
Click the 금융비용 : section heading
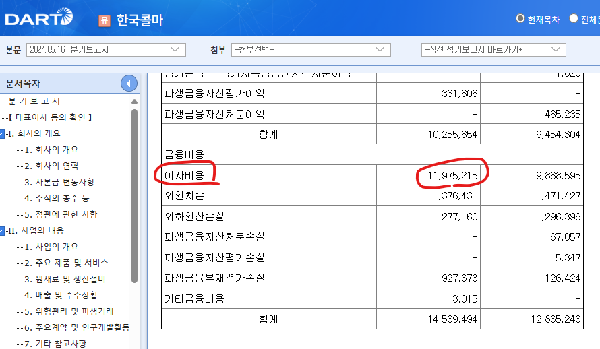click(x=188, y=154)
